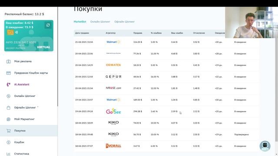This screenshot has height=156, width=278.
Task: Click the date 20-04-2021 22:06
Action: [84, 54]
